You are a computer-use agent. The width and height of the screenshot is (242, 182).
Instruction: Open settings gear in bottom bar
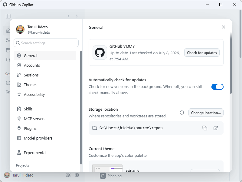77,175
